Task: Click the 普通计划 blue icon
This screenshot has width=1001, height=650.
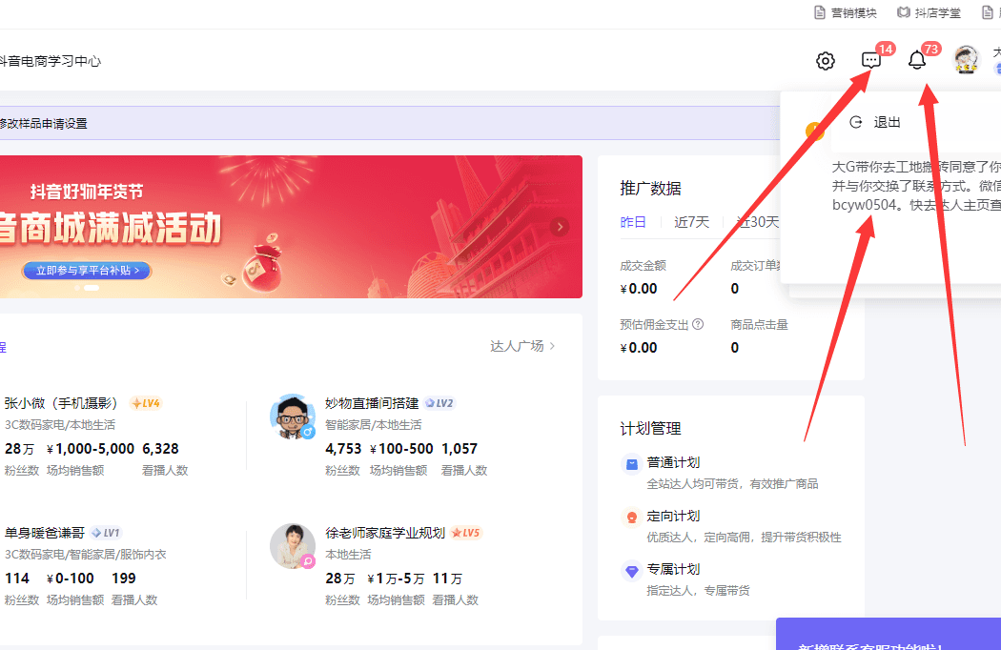Action: [631, 464]
